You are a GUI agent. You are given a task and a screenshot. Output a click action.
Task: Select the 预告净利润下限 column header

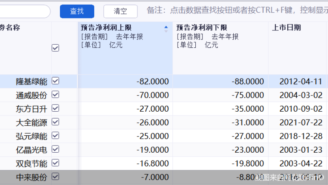pyautogui.click(x=221, y=48)
